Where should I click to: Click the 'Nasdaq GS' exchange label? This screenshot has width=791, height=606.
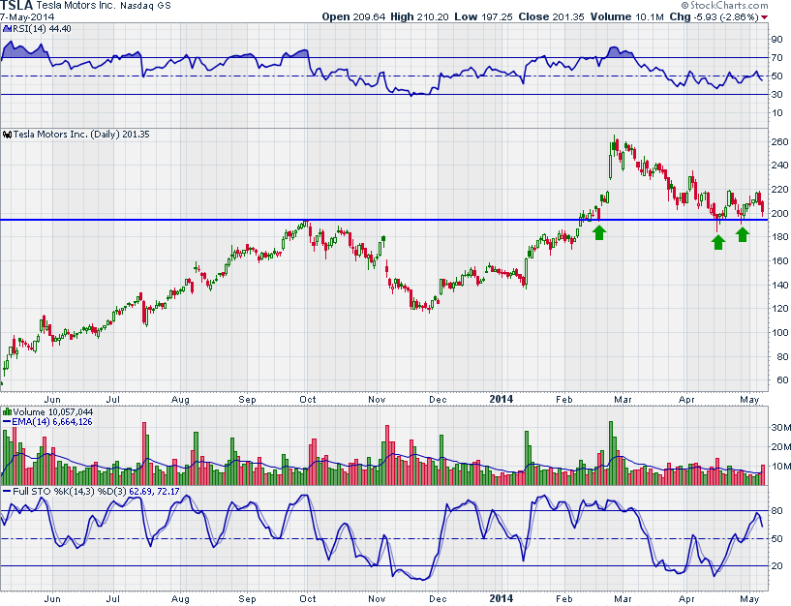pos(145,6)
